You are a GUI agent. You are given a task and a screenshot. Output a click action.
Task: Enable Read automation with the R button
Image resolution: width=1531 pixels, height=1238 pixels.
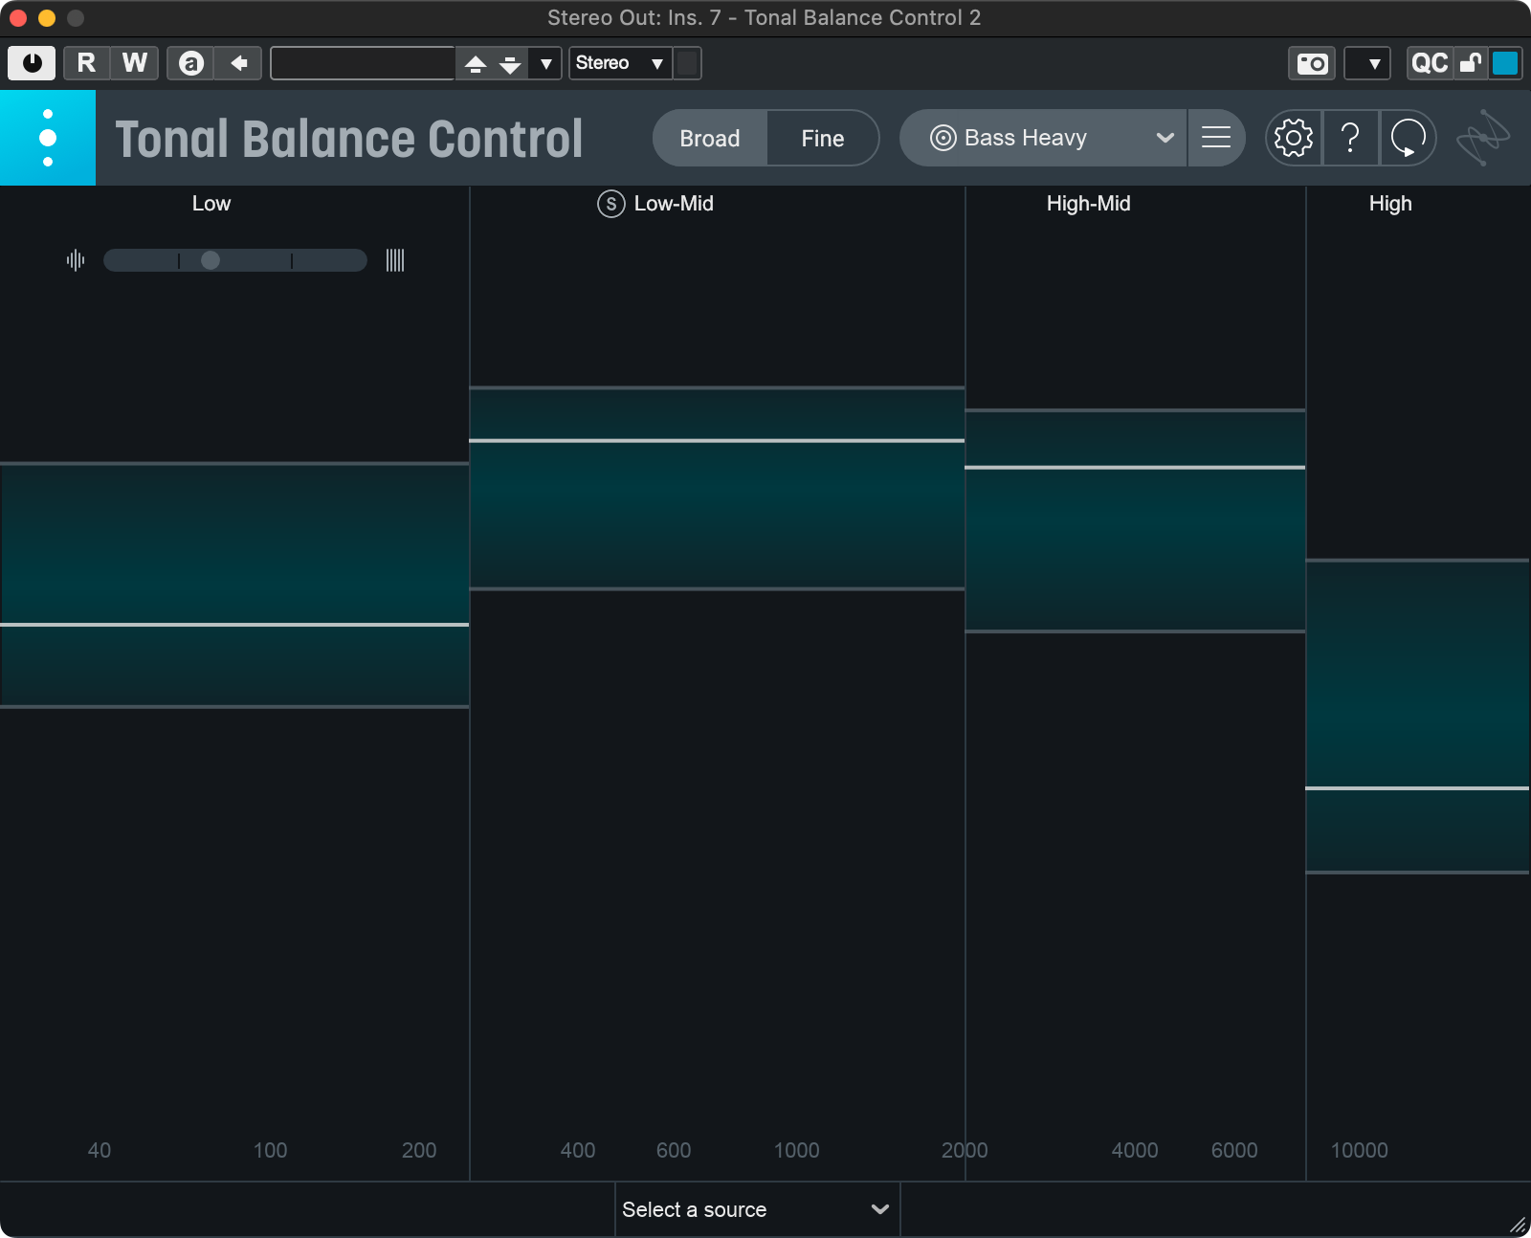(x=86, y=63)
